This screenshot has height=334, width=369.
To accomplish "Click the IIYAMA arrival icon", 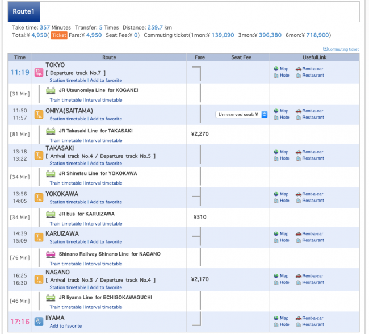I will click(39, 322).
